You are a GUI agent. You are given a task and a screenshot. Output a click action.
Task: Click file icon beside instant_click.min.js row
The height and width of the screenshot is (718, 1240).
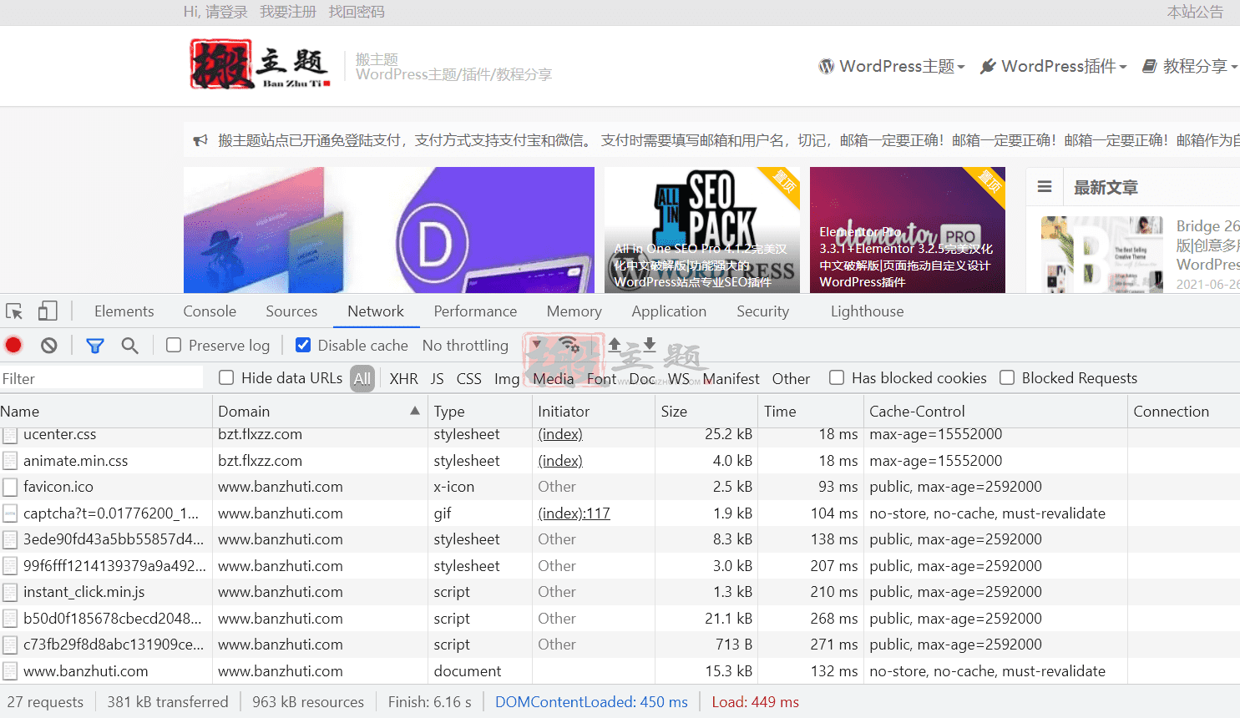10,592
